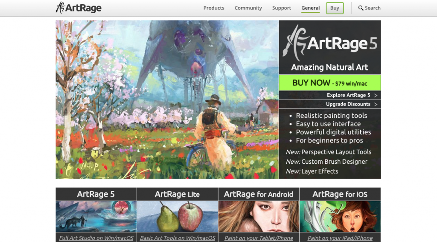The width and height of the screenshot is (437, 242).
Task: Follow the Paint on your Tablet/Phone link
Action: point(259,238)
